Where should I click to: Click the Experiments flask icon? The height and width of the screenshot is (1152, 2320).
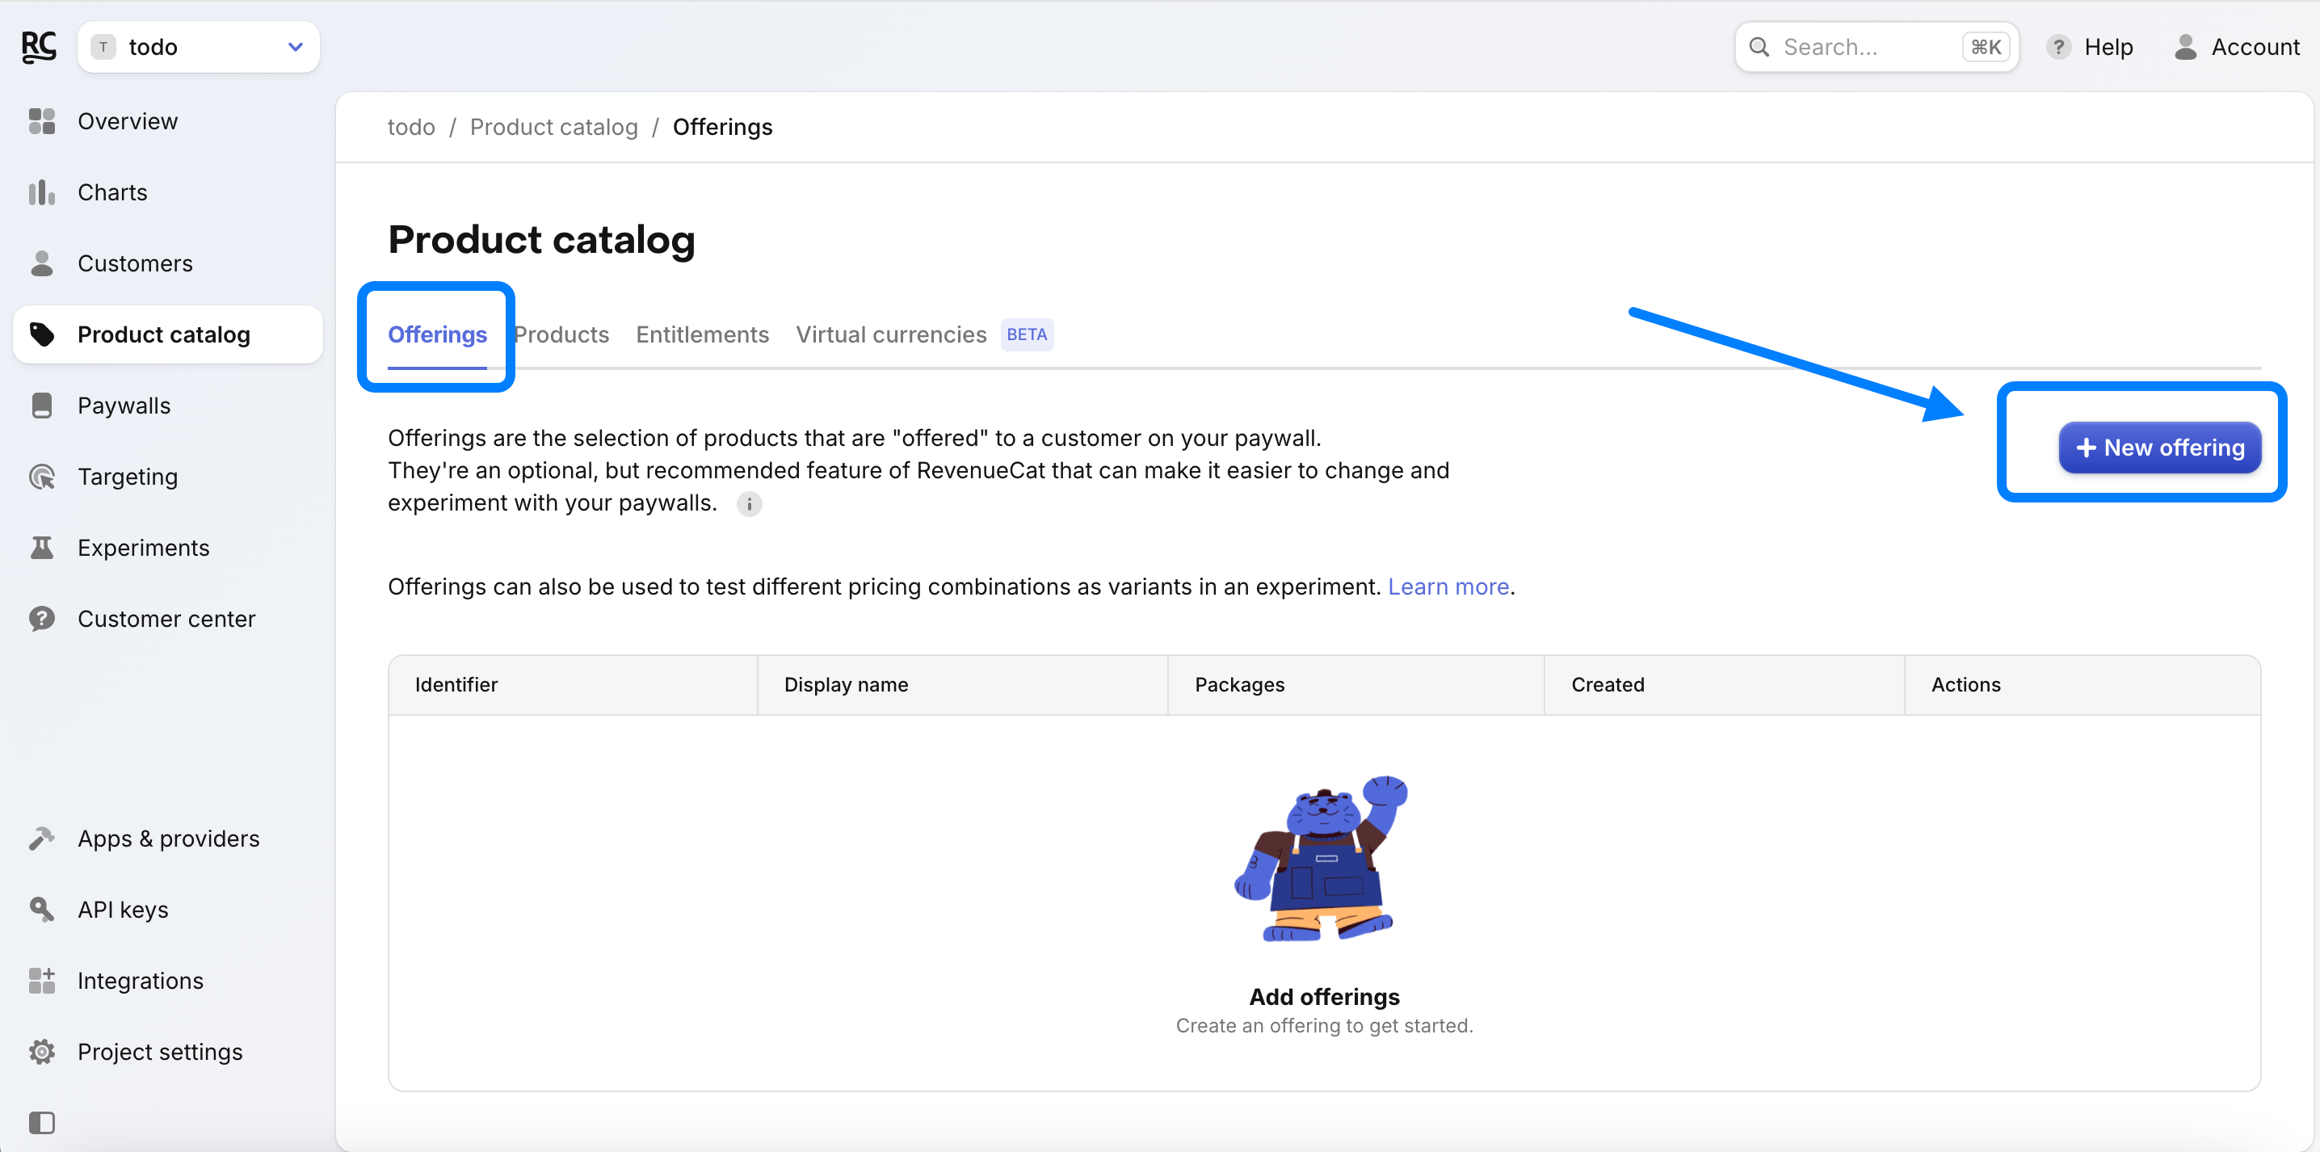(x=41, y=548)
